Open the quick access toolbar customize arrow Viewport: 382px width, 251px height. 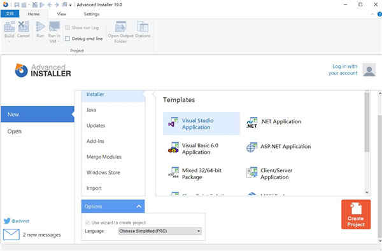[x=71, y=5]
